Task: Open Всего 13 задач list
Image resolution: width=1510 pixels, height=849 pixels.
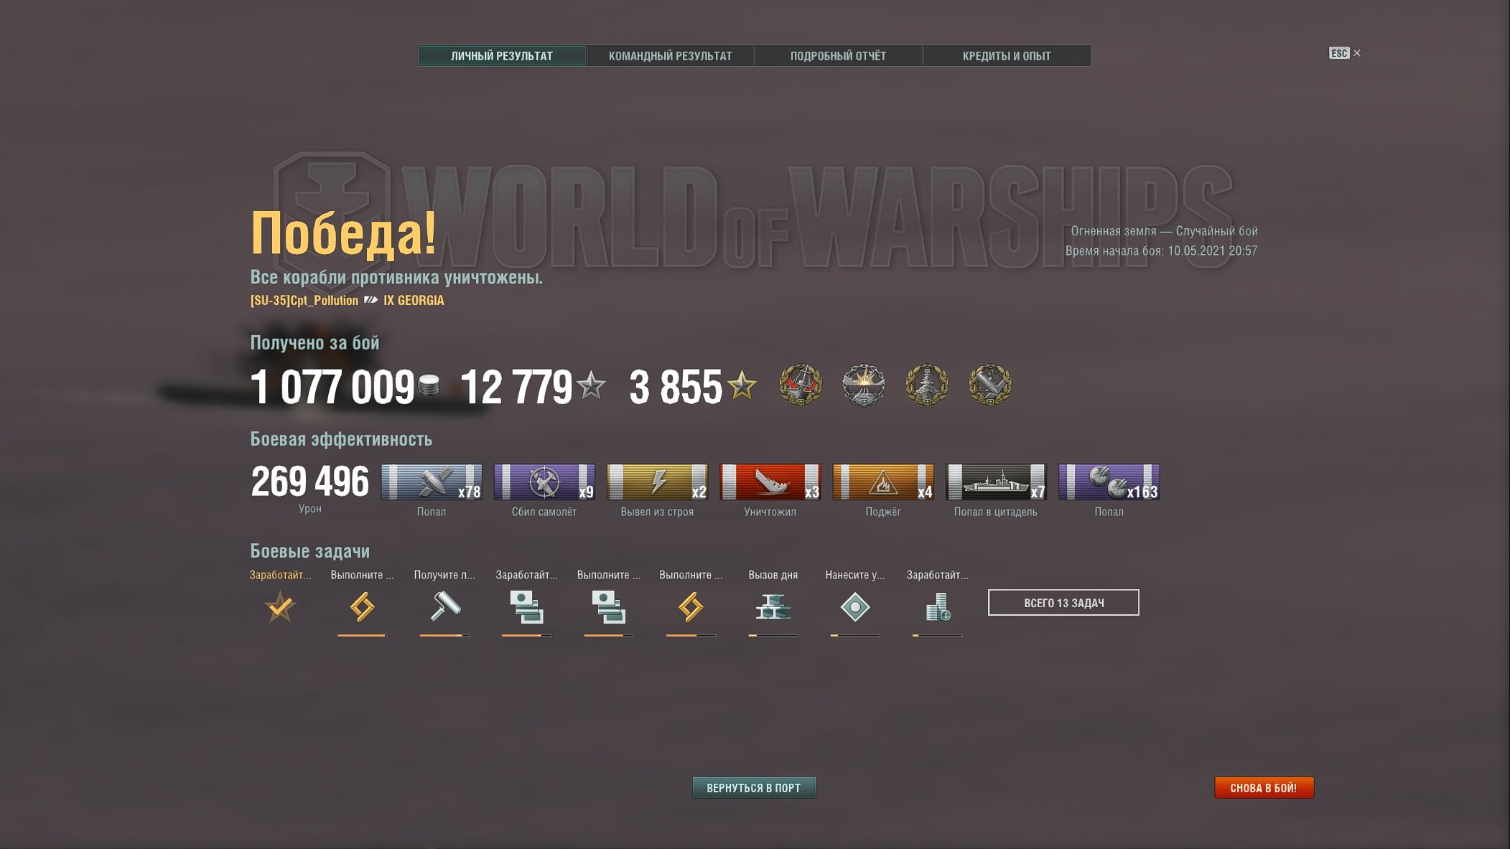Action: [x=1063, y=602]
